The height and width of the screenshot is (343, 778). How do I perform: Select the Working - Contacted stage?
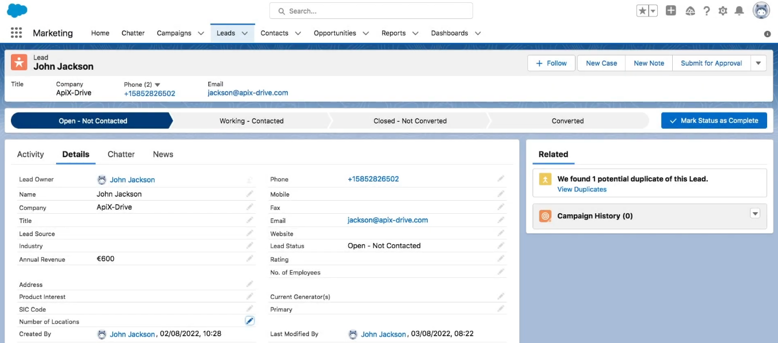tap(252, 121)
